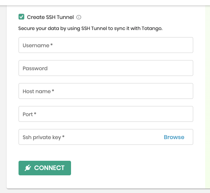This screenshot has width=210, height=193.
Task: Click the Ssh private key field
Action: coord(106,137)
